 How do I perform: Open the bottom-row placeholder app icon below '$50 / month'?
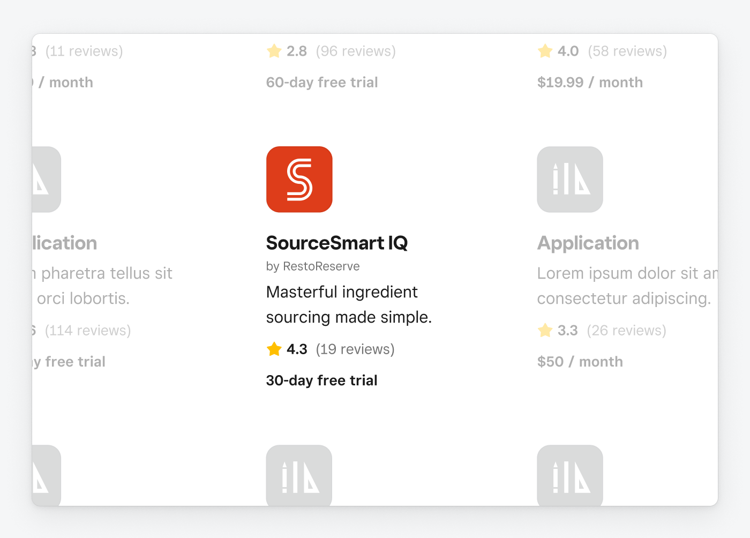[570, 475]
